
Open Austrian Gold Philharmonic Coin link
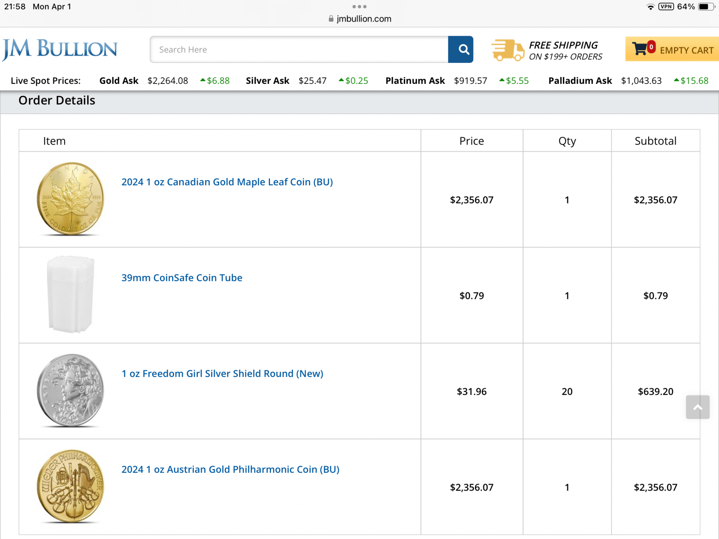230,469
